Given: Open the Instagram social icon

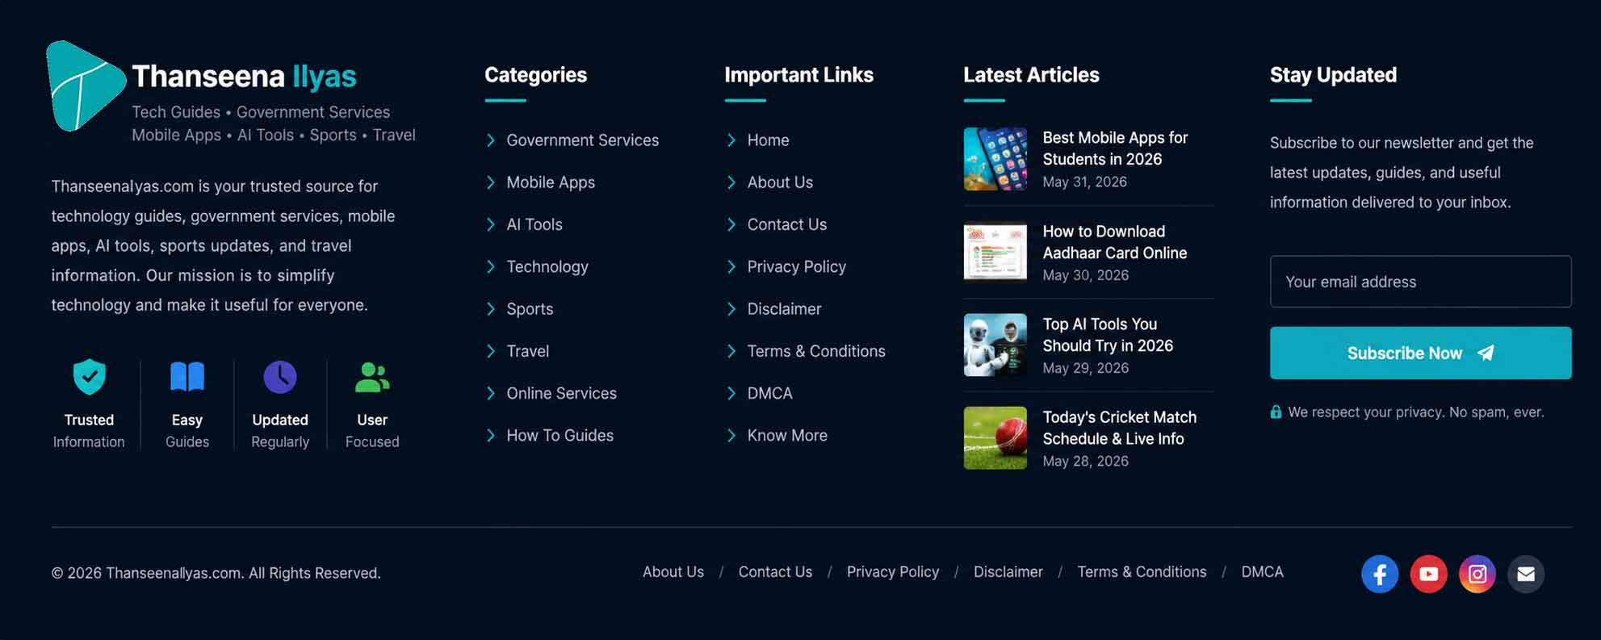Looking at the screenshot, I should [x=1477, y=574].
